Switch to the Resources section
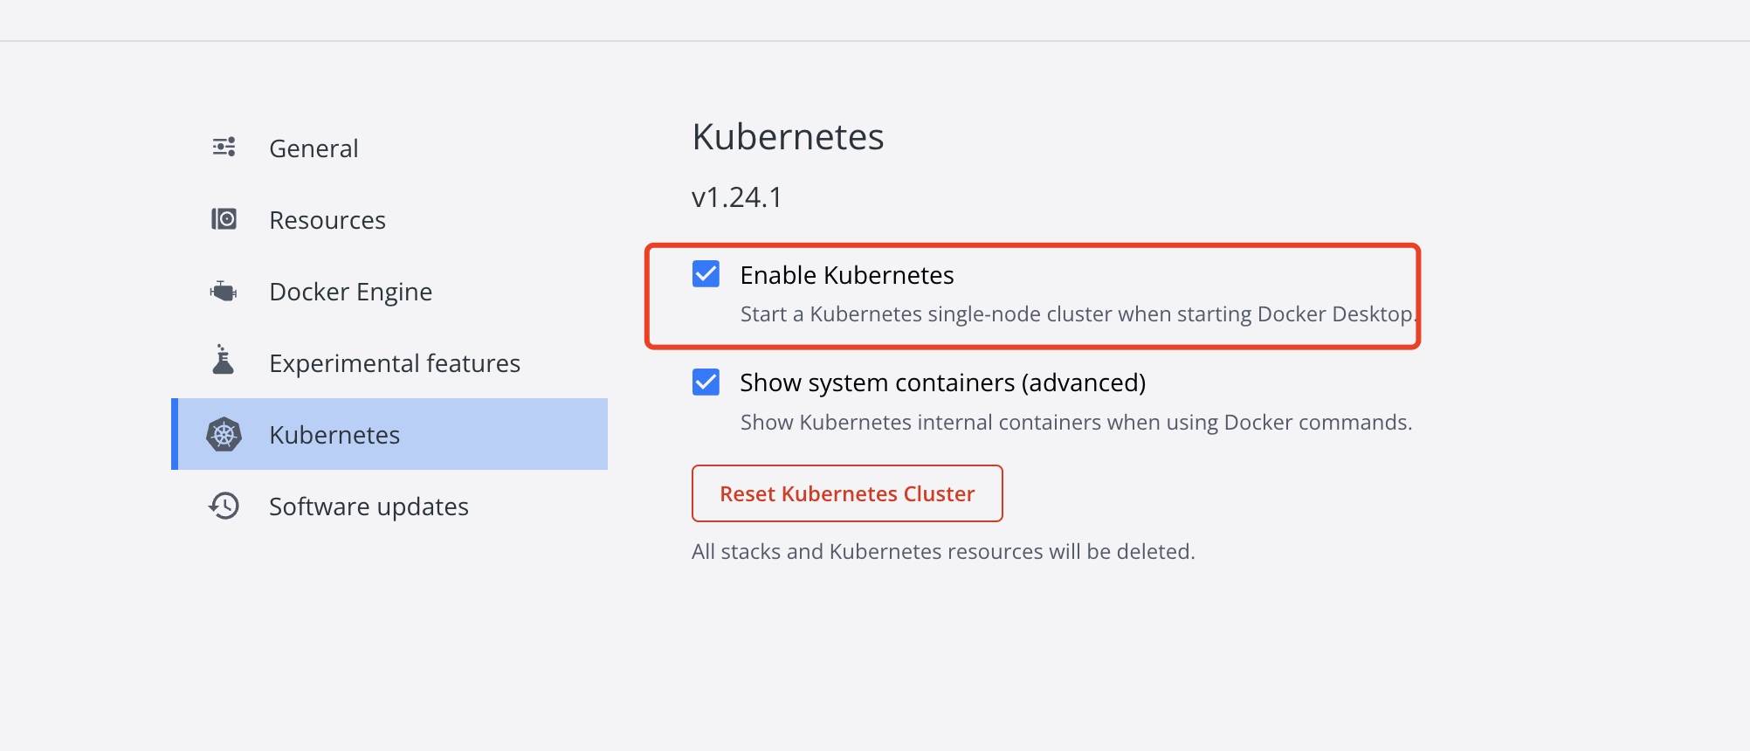Screen dimensions: 1750x751 pyautogui.click(x=327, y=219)
